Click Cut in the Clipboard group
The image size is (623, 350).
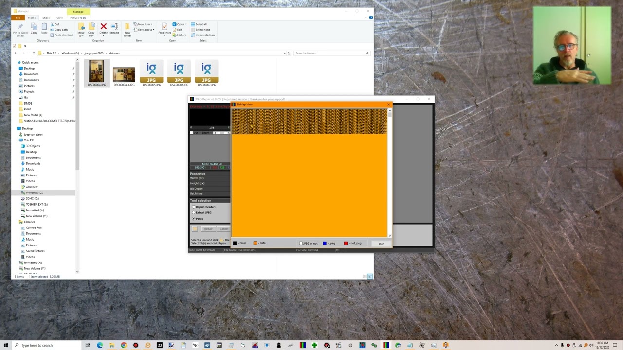click(55, 24)
